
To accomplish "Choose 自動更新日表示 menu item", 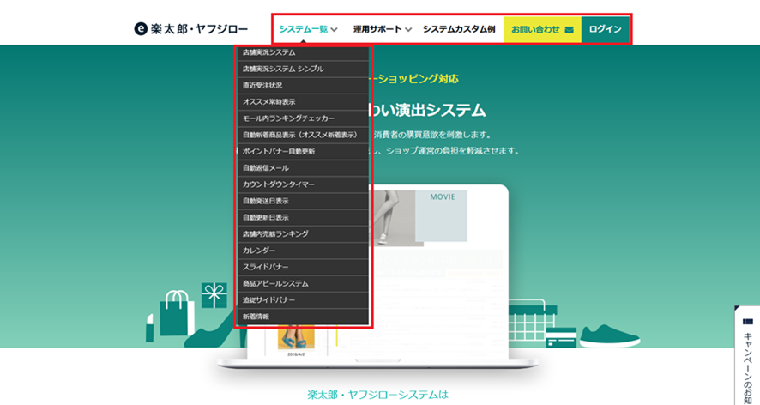I will click(x=303, y=217).
